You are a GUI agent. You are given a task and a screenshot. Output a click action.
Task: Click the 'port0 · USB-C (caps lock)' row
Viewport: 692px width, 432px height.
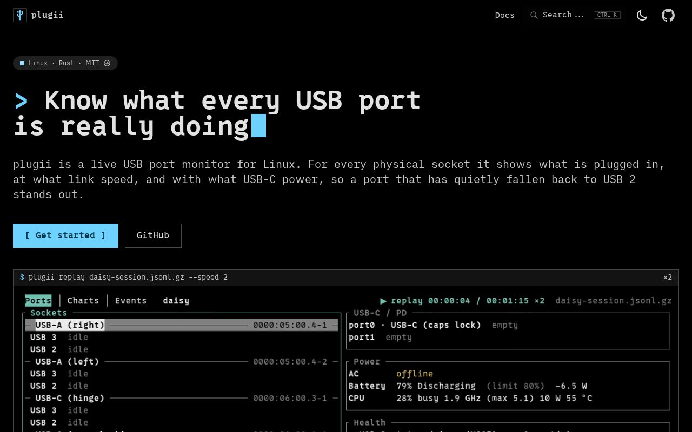tap(434, 325)
